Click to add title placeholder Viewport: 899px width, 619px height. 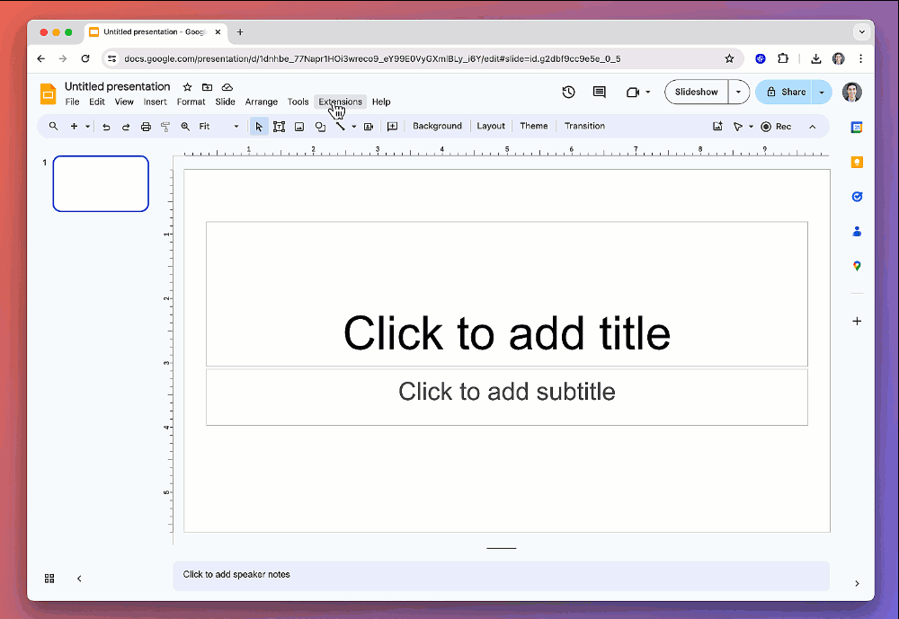(507, 294)
